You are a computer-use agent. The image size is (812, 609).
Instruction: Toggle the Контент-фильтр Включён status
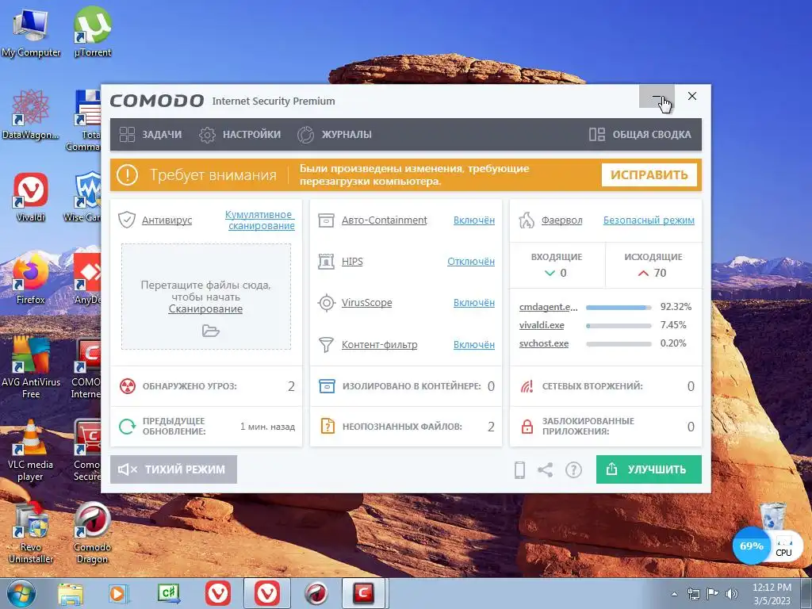pos(474,345)
